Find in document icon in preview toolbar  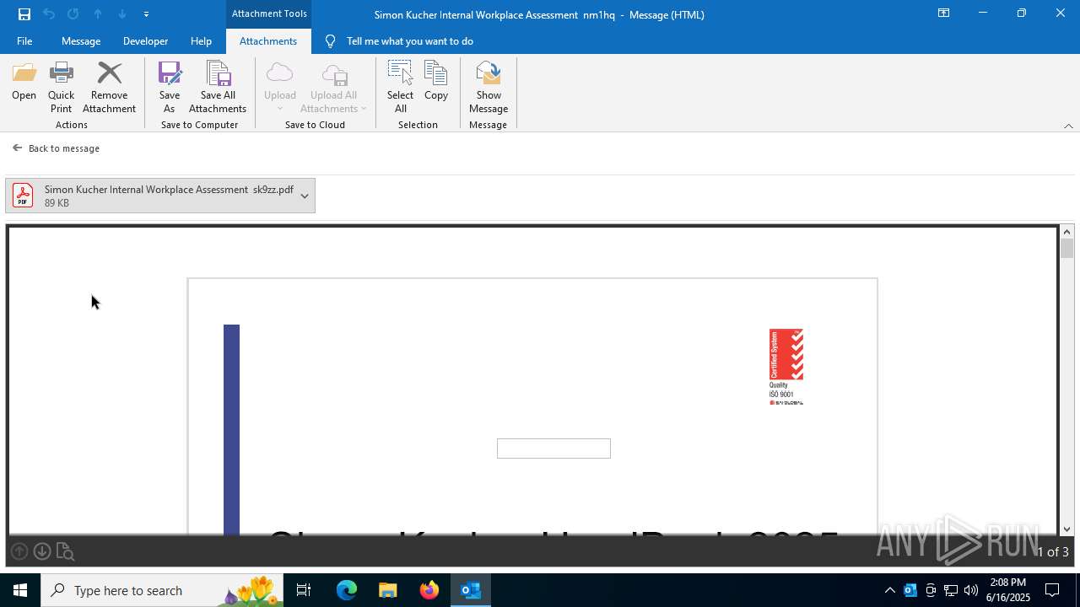click(65, 552)
